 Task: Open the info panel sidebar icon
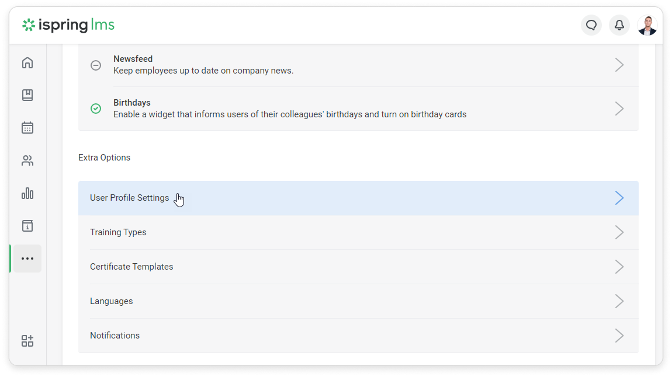(x=27, y=226)
